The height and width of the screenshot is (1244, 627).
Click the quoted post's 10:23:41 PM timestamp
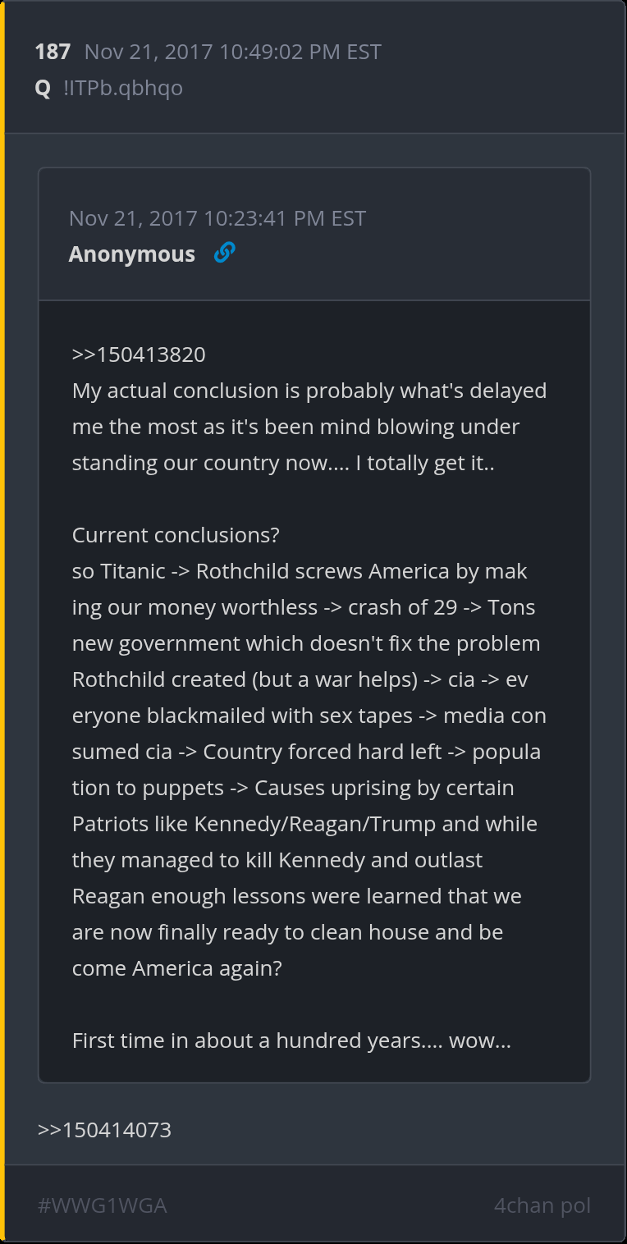click(x=217, y=218)
